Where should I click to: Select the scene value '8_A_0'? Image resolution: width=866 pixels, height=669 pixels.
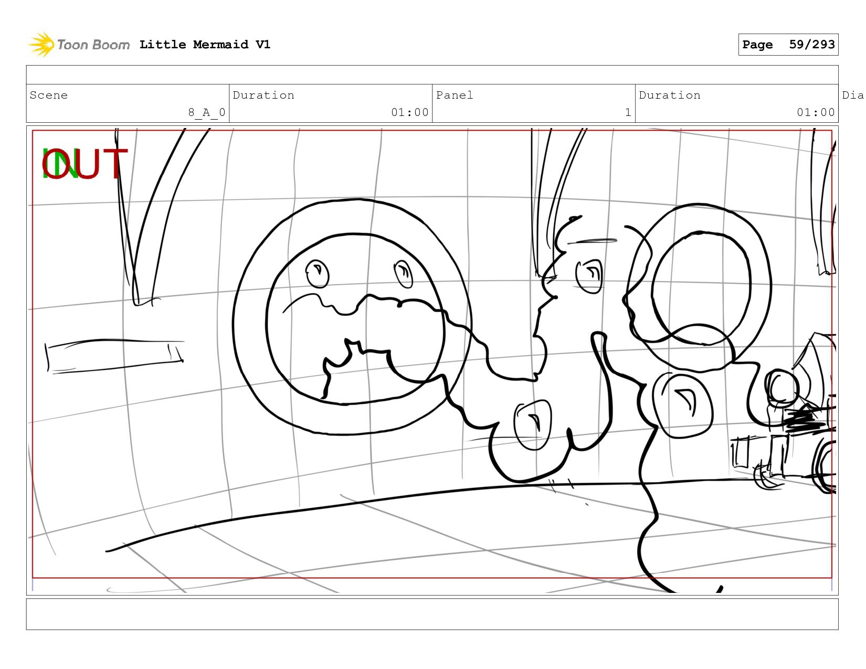[207, 112]
